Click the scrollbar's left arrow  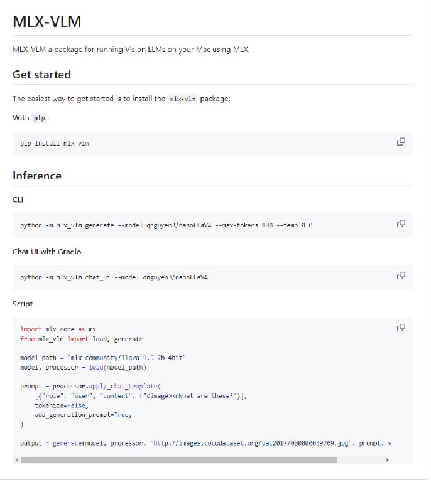click(x=16, y=459)
